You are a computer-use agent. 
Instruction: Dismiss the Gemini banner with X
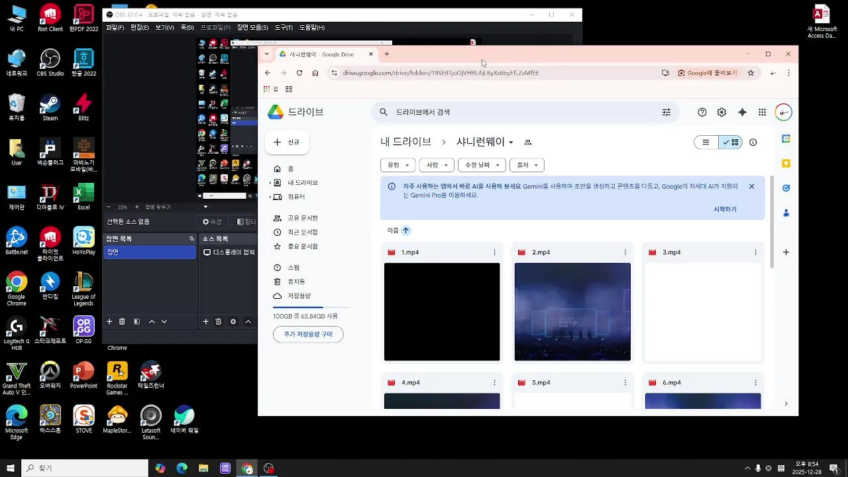[751, 186]
